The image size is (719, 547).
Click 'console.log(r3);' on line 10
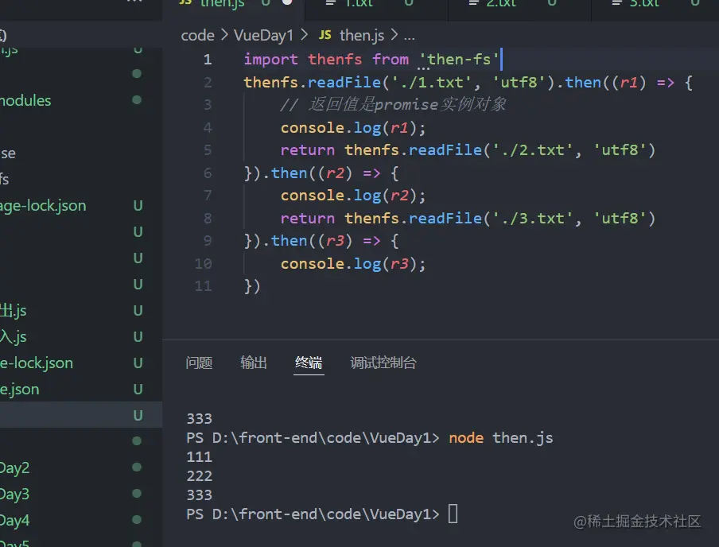pos(353,264)
